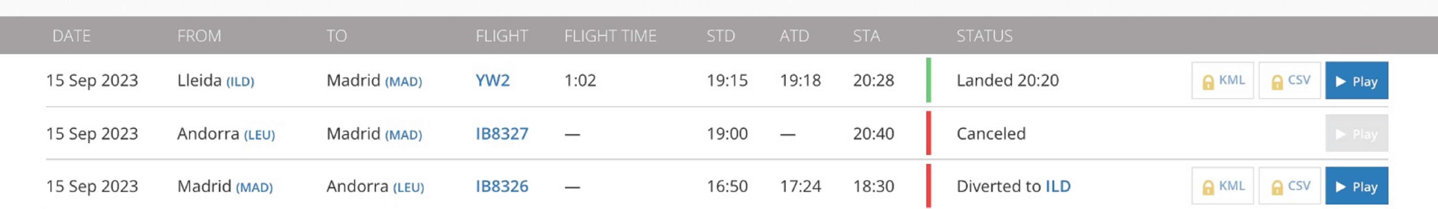Click LEU destination code in IB8326 row

[x=409, y=187]
